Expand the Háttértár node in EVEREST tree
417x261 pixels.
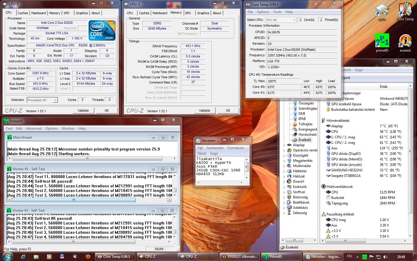pyautogui.click(x=284, y=171)
